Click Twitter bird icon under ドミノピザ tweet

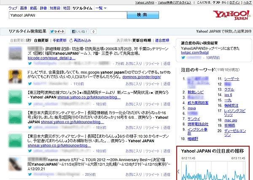point(30,84)
